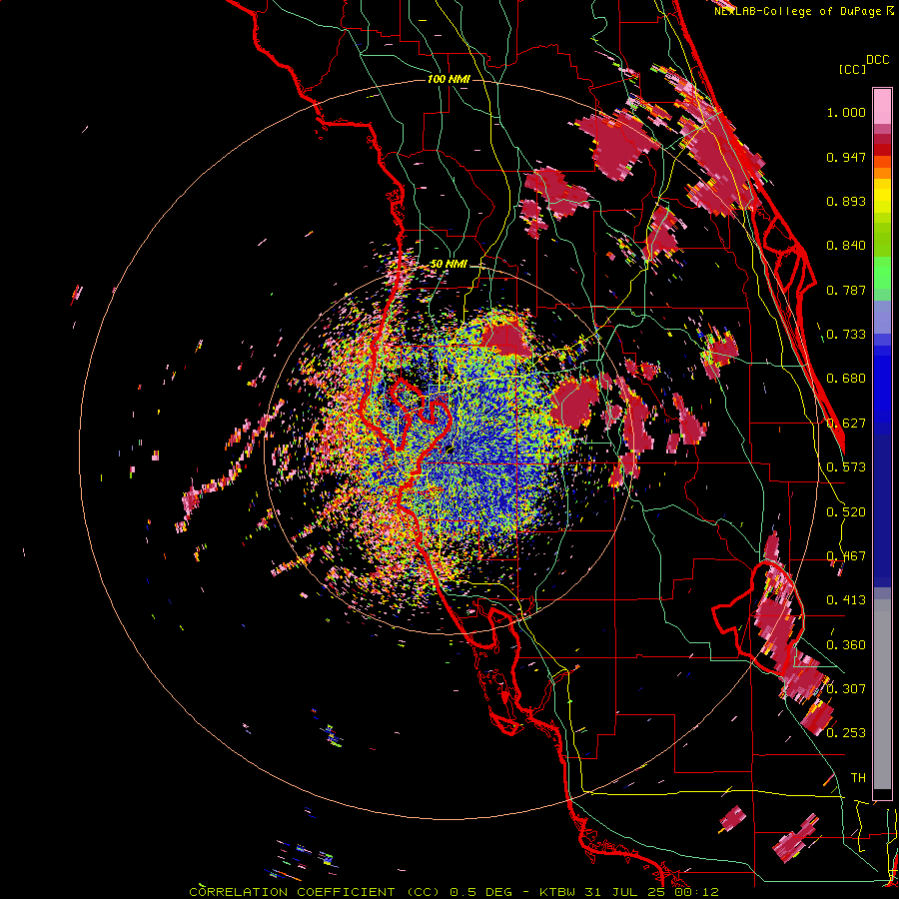Select the 0.307 legend value

click(x=846, y=689)
